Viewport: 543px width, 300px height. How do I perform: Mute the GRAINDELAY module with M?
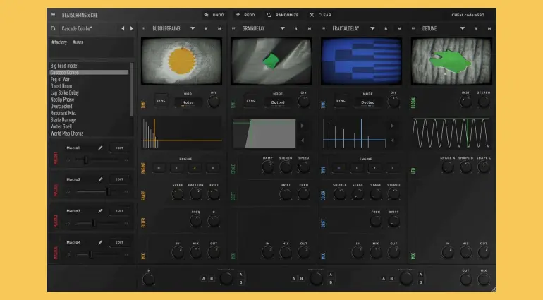point(309,29)
